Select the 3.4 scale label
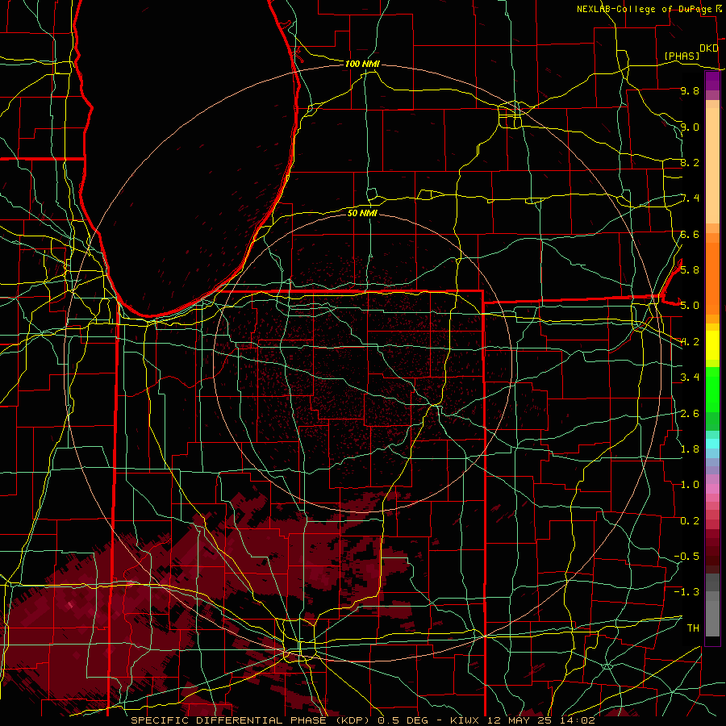The image size is (726, 726). (x=690, y=377)
